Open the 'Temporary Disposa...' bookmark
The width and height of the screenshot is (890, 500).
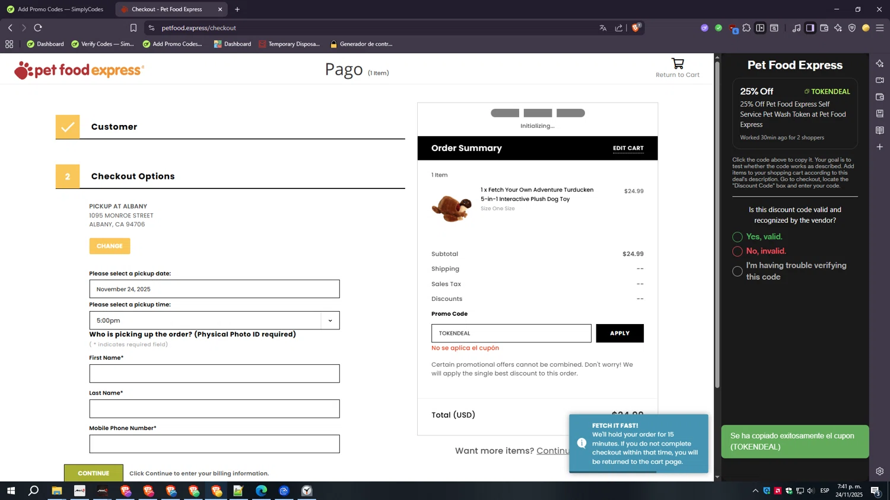point(289,44)
